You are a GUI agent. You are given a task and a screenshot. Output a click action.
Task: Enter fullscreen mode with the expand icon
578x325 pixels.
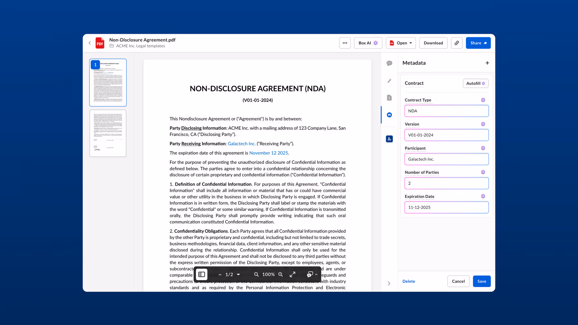click(293, 274)
